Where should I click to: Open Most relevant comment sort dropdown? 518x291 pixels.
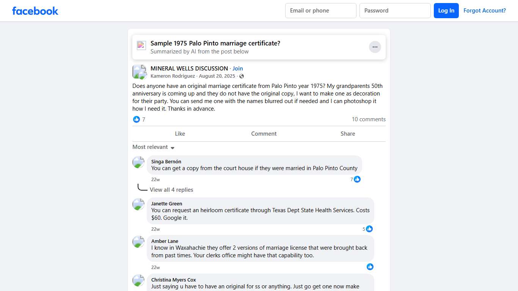click(153, 147)
